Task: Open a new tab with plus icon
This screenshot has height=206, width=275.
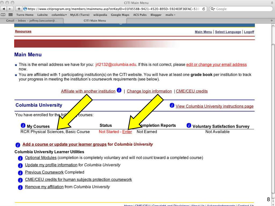Action: tap(272, 21)
